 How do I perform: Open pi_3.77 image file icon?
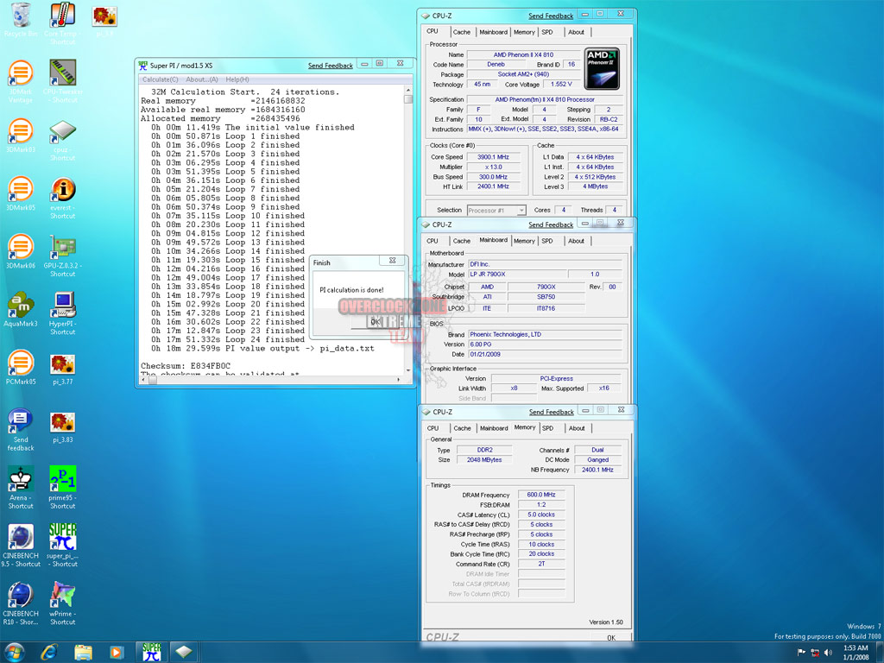tap(62, 369)
